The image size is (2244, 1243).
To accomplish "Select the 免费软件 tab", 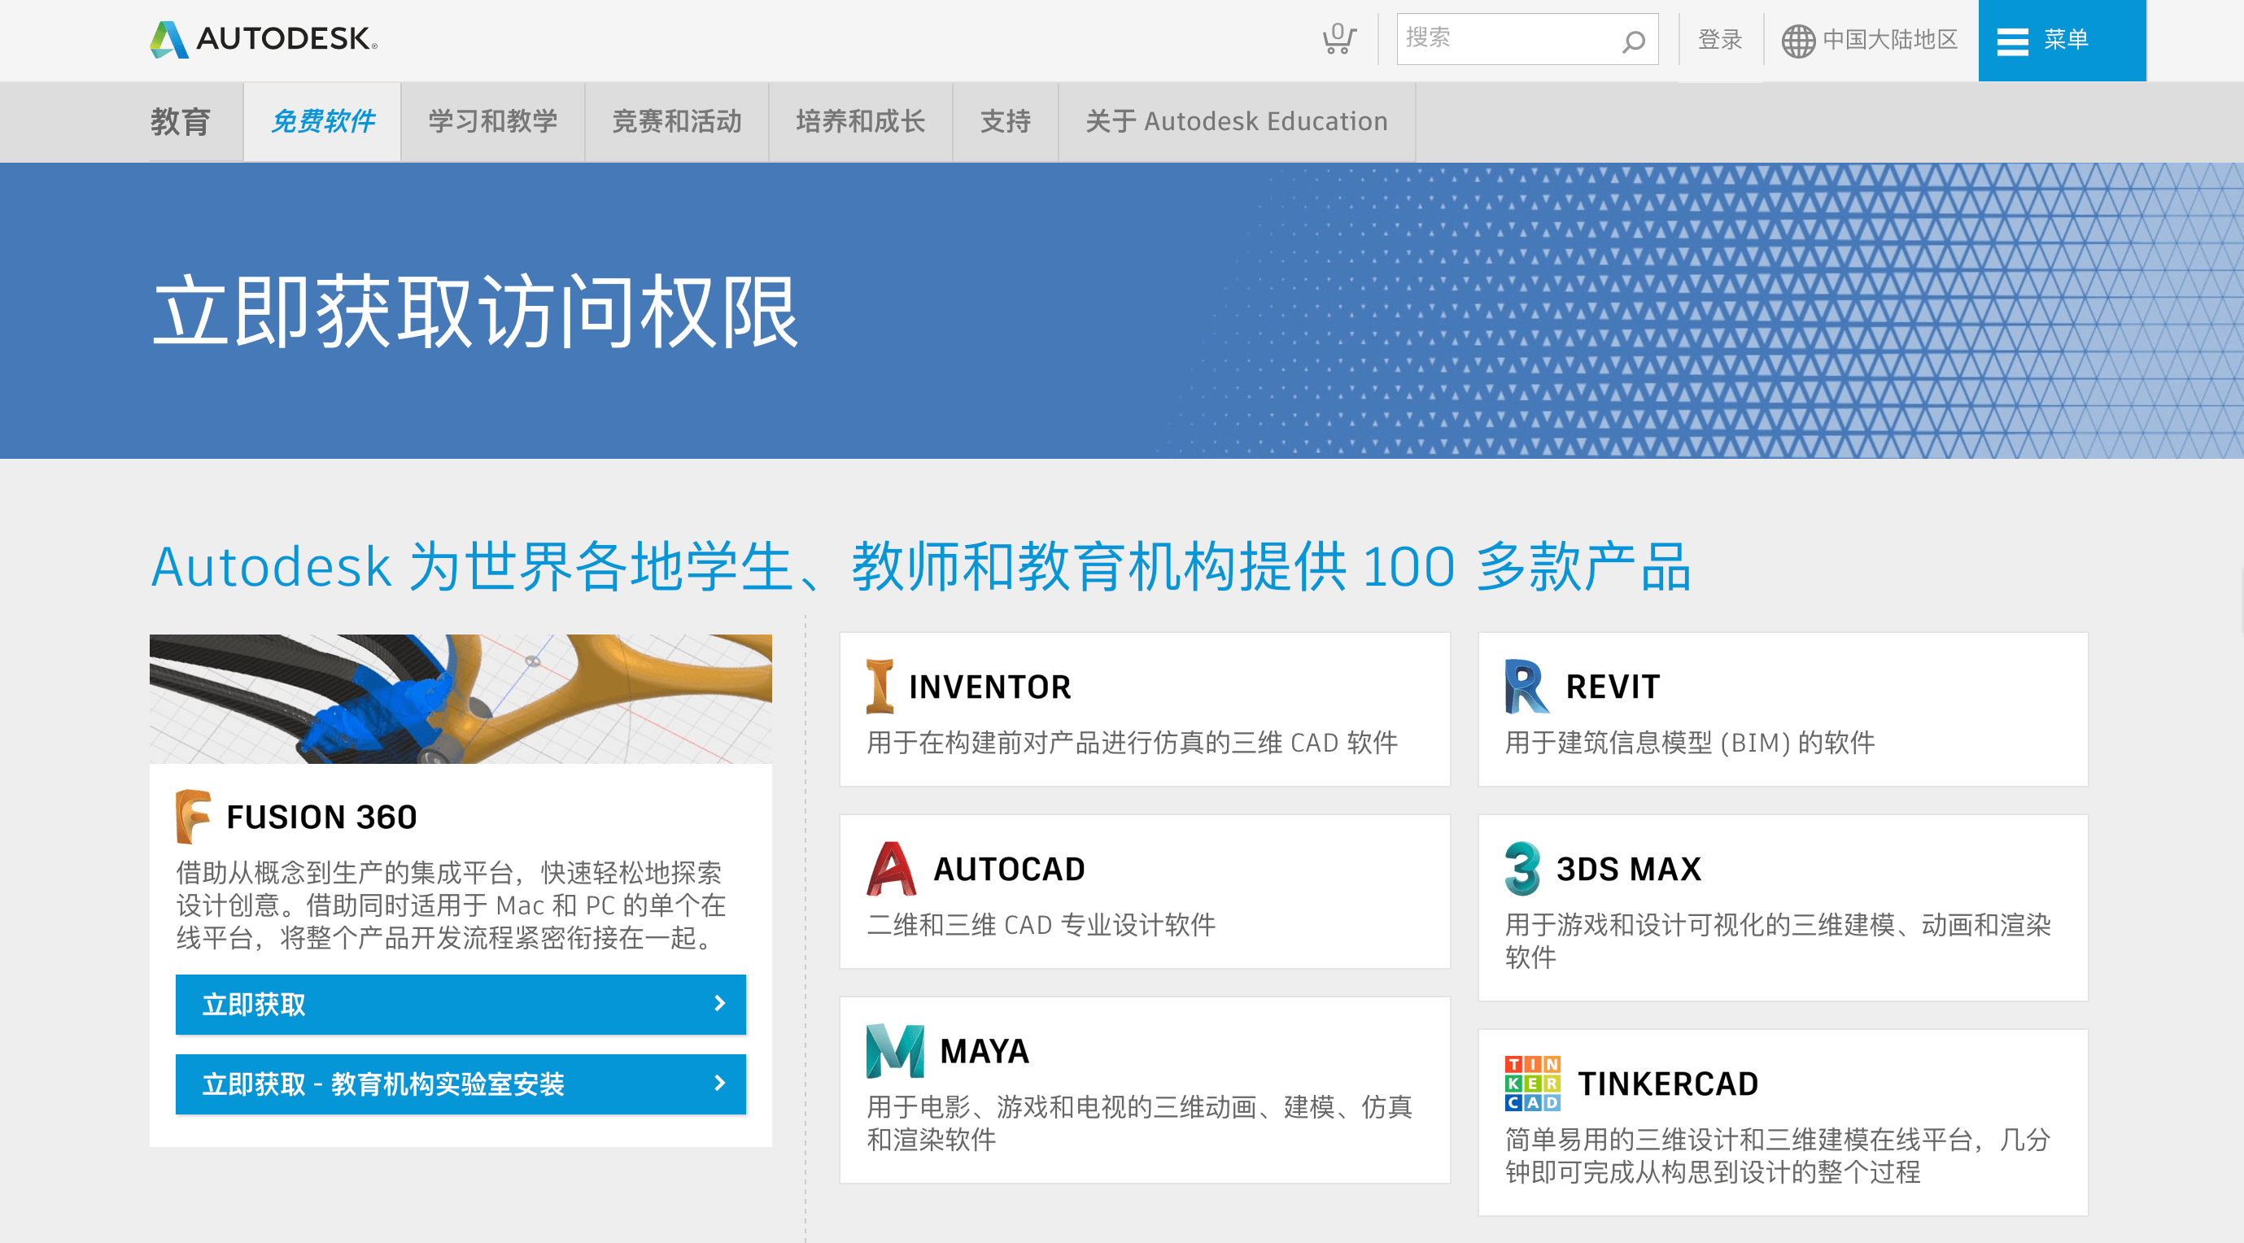I will (x=322, y=121).
